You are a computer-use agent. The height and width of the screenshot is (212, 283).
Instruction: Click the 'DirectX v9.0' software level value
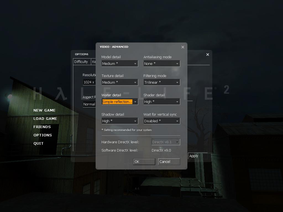click(x=161, y=150)
